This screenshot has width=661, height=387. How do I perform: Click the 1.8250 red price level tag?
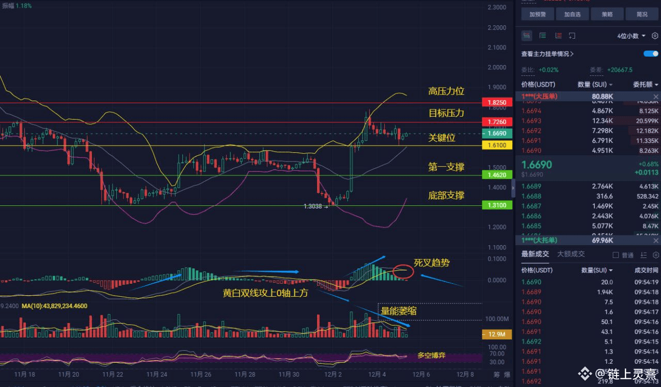pyautogui.click(x=496, y=103)
